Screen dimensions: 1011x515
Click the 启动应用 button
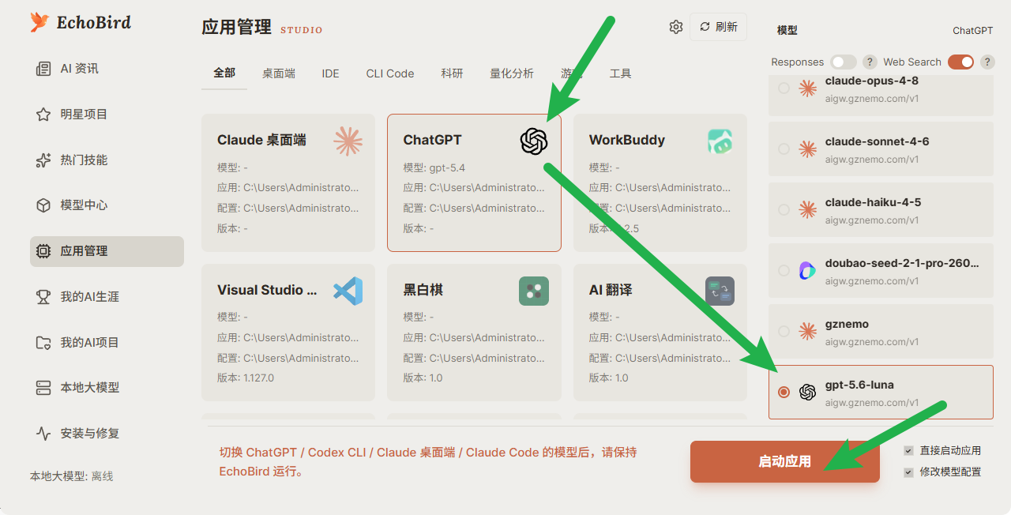pos(785,461)
